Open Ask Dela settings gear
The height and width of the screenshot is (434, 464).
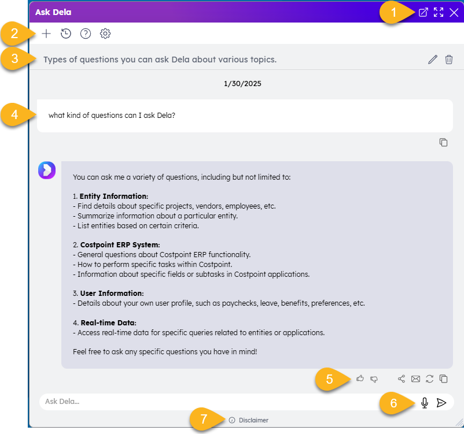105,34
